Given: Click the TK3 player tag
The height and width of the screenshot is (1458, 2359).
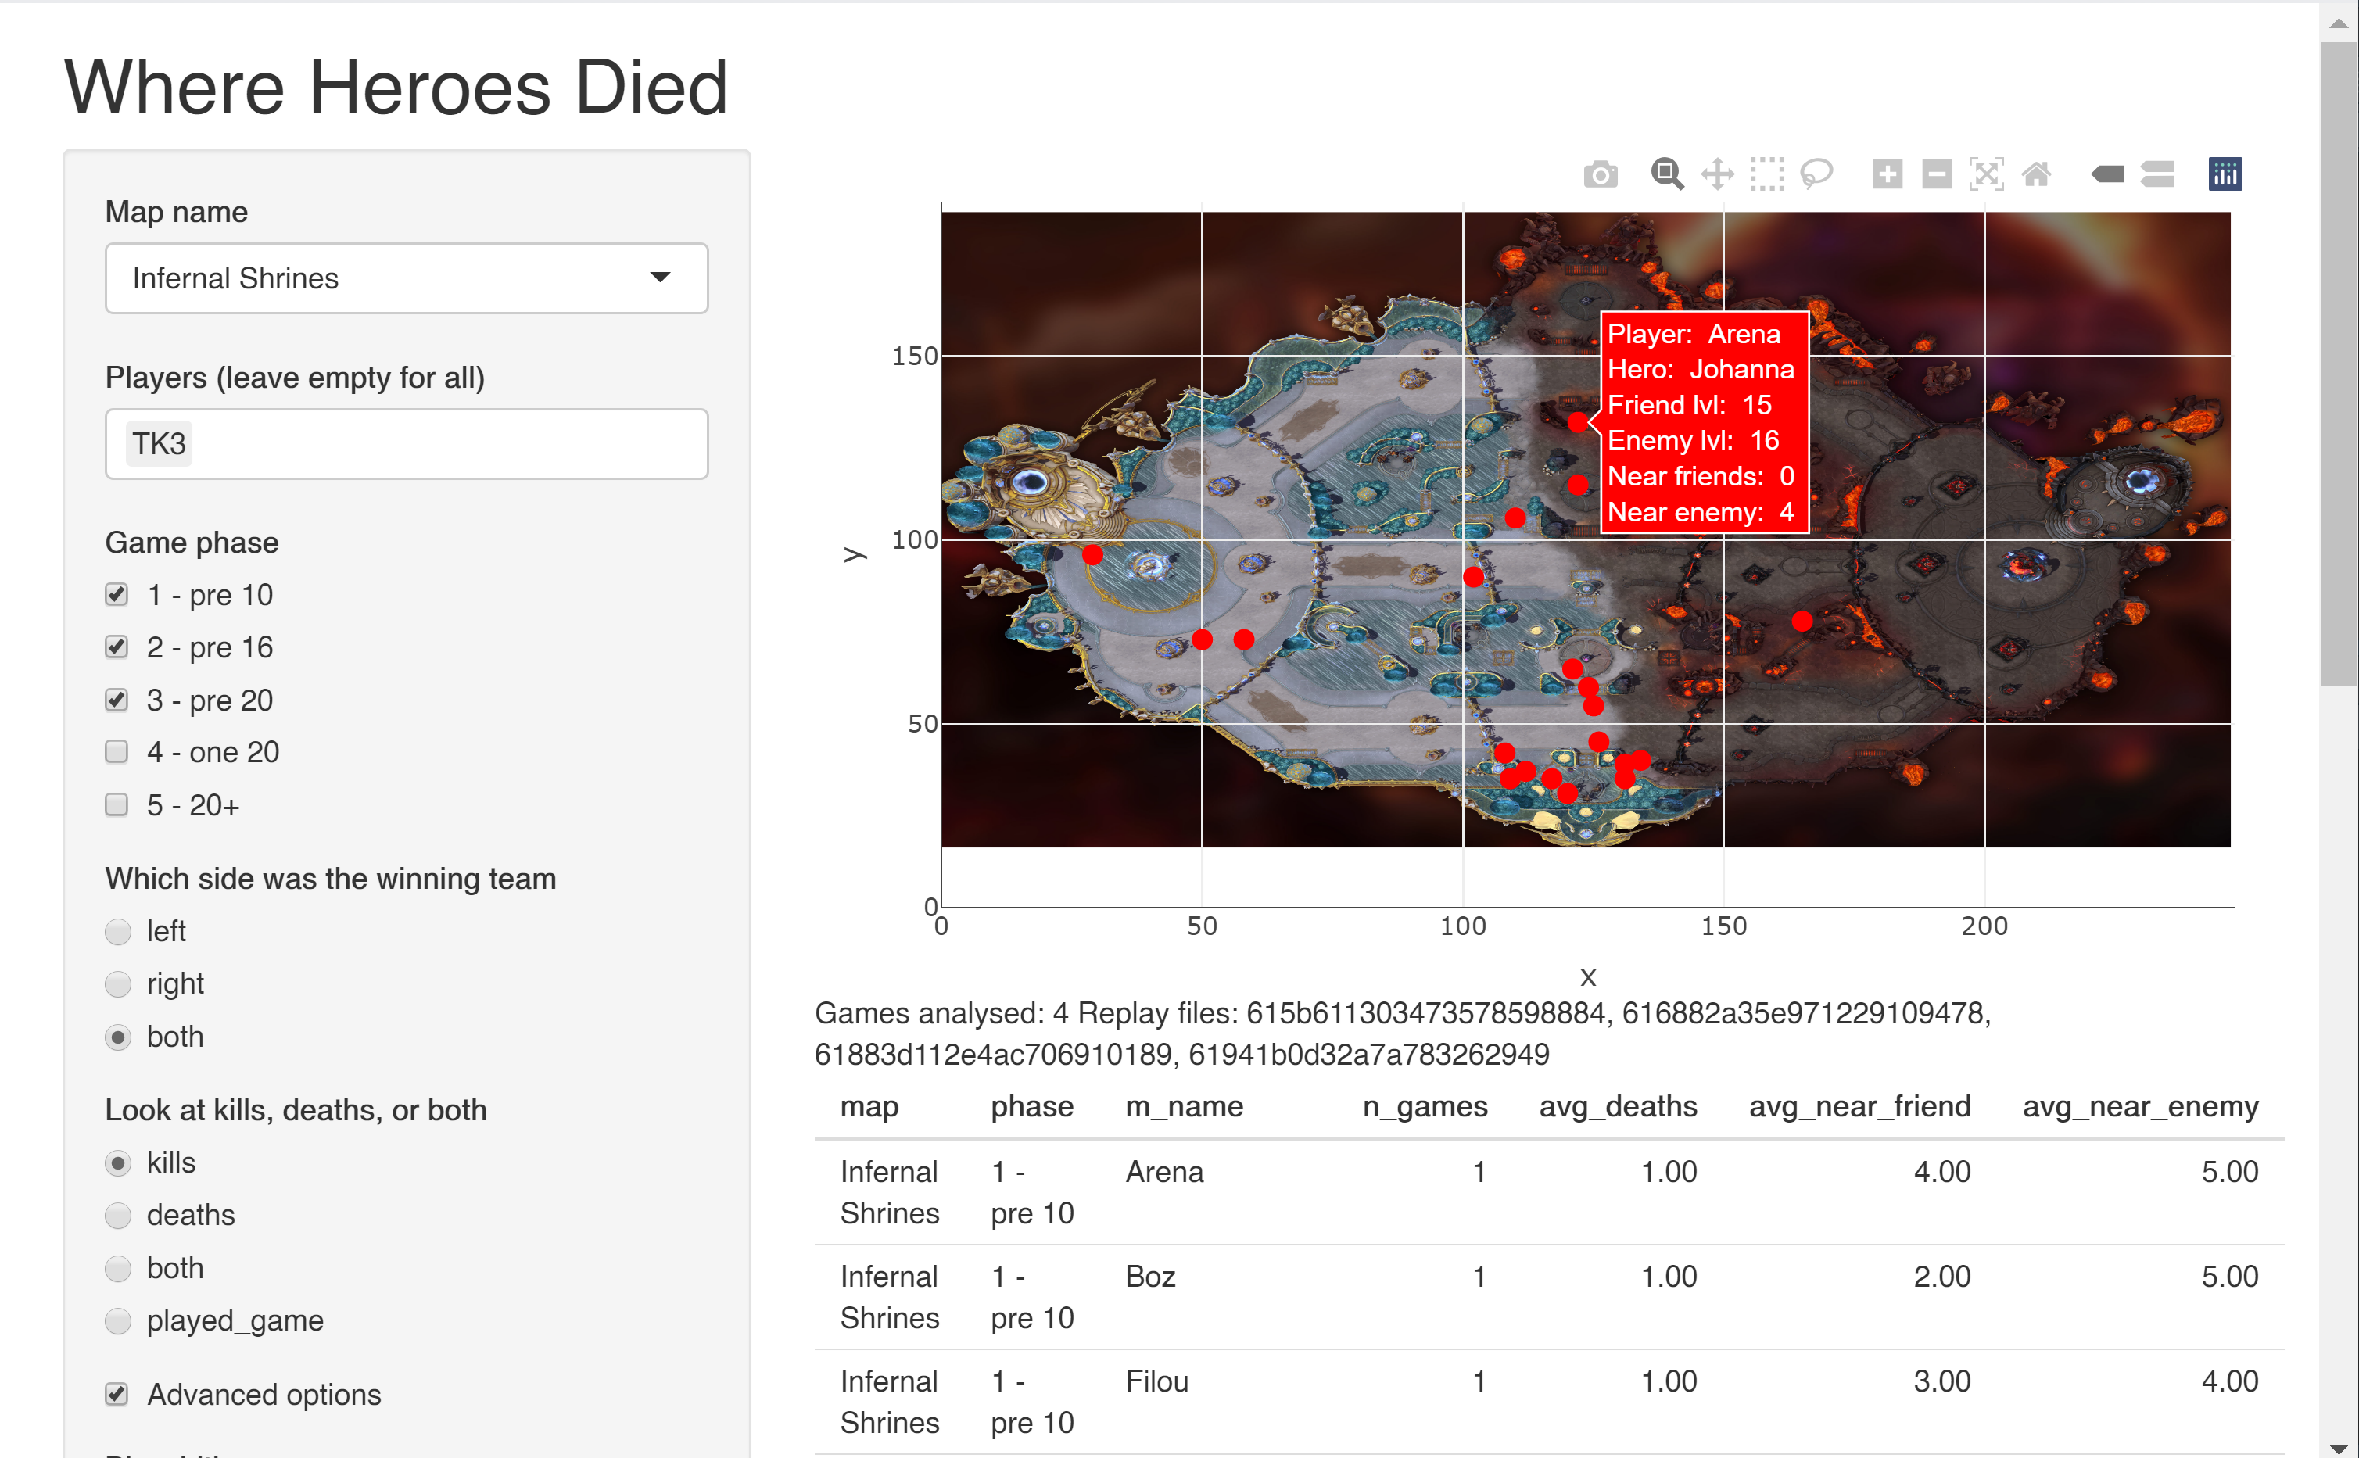Looking at the screenshot, I should (x=160, y=443).
